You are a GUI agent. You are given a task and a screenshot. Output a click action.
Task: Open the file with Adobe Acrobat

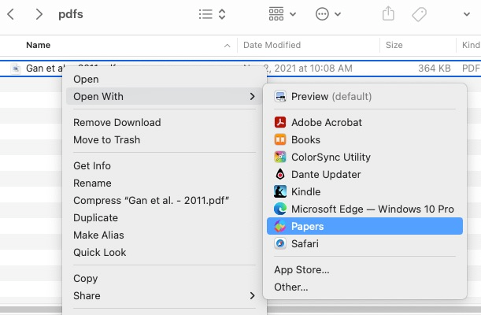click(x=326, y=122)
